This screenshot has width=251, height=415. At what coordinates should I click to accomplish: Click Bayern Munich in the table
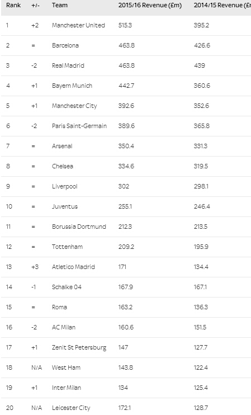[x=72, y=86]
